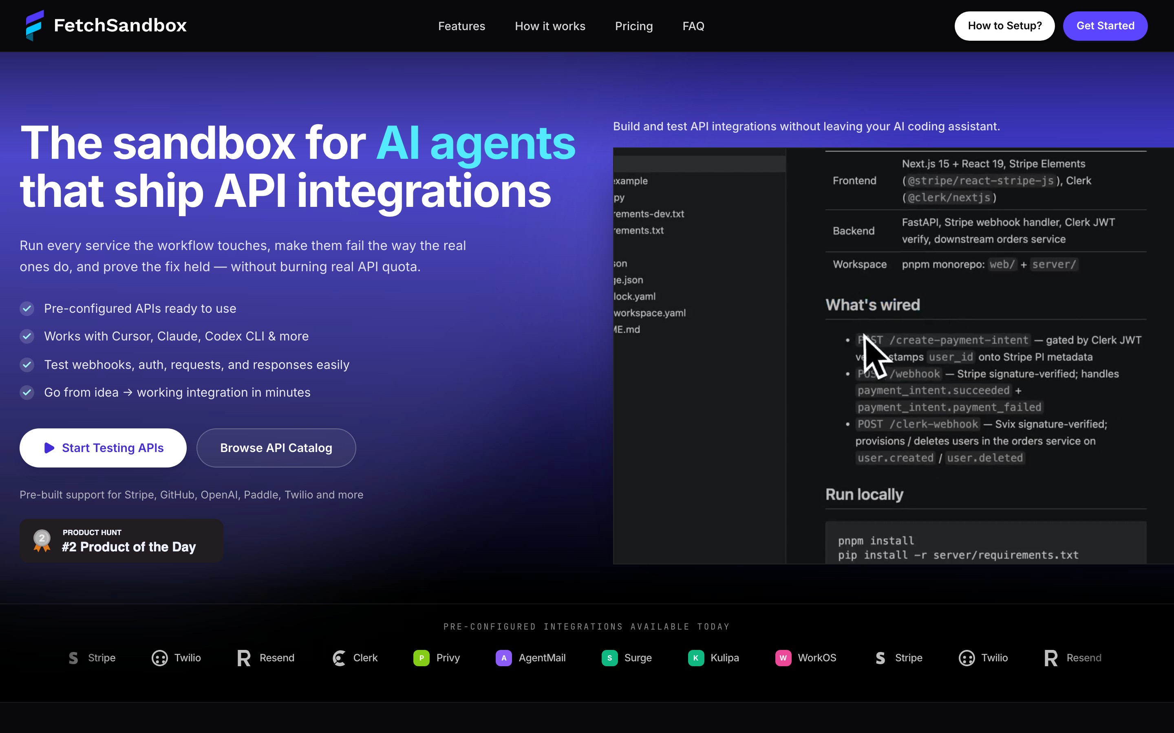
Task: Click the Backend row label
Action: 853,231
